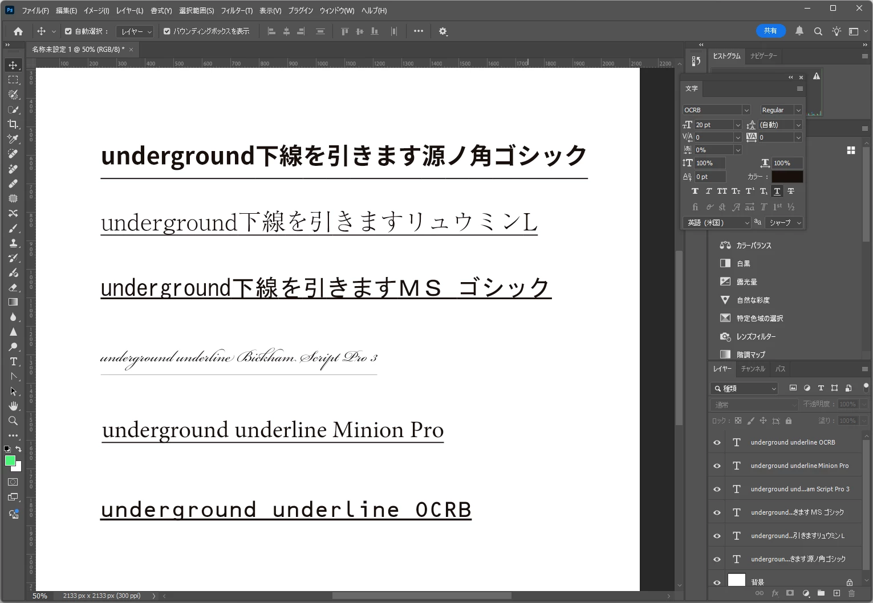Select the Rectangular Marquee tool

(x=13, y=80)
